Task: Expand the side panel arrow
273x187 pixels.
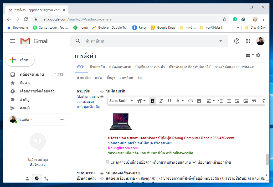Action: click(x=266, y=175)
